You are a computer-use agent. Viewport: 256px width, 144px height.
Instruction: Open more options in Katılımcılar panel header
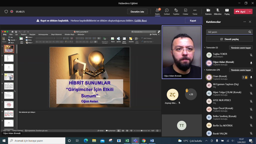(x=245, y=22)
